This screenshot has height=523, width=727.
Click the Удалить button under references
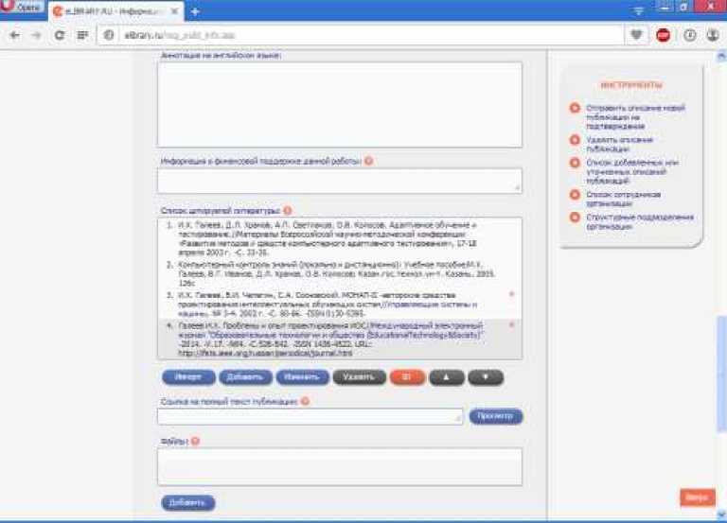click(x=360, y=377)
